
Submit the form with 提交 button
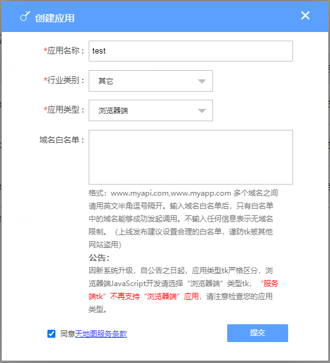click(257, 333)
